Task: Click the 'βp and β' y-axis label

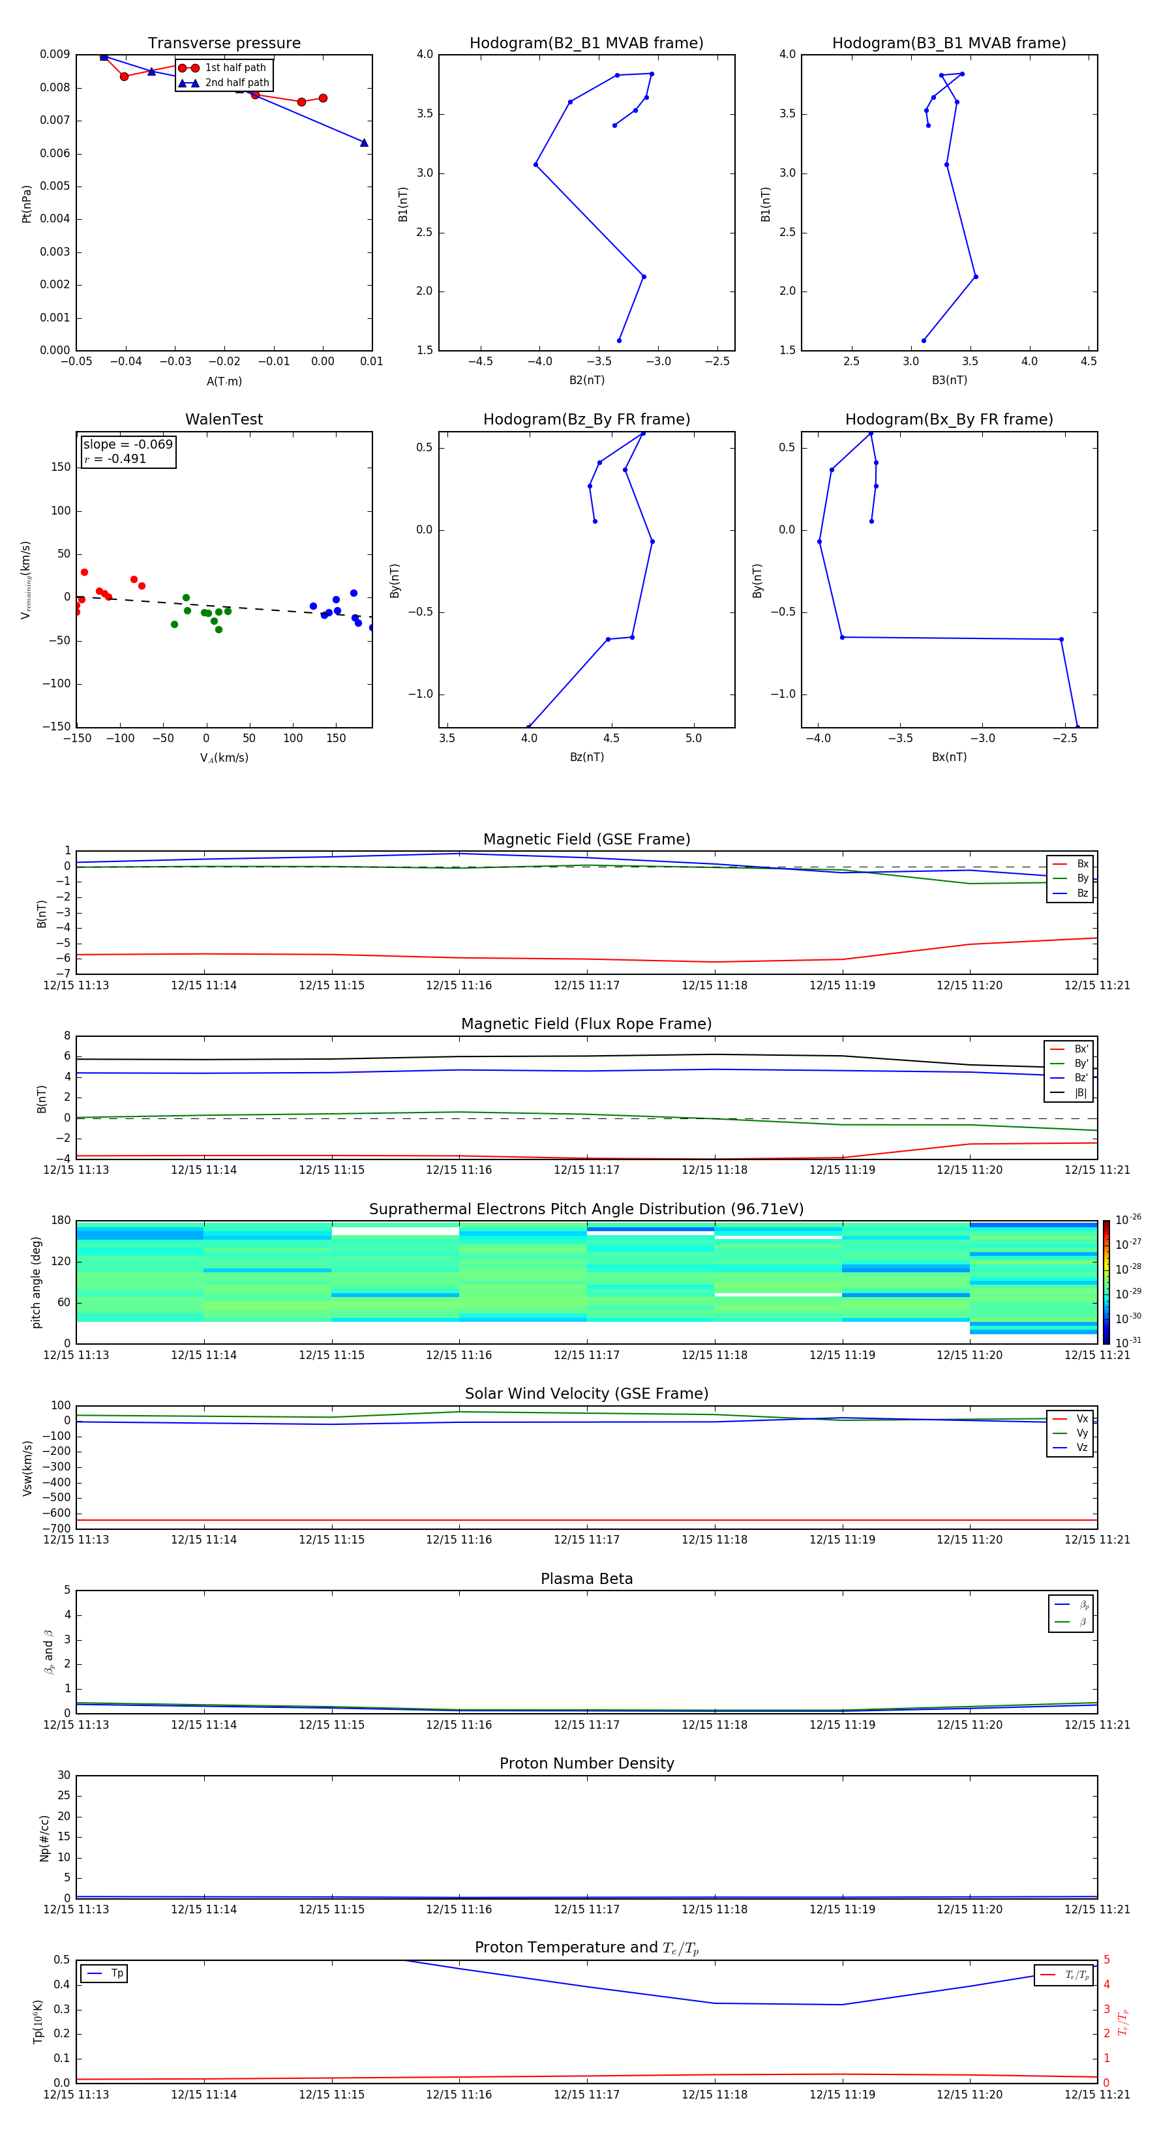Action: (48, 1652)
